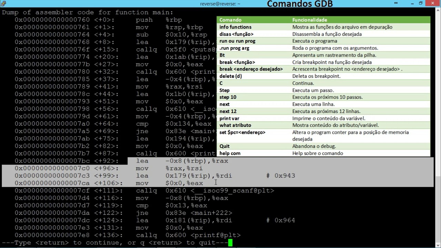Click the scrollbar up arrow
Viewport: 441px width, 248px height.
pyautogui.click(x=437, y=11)
